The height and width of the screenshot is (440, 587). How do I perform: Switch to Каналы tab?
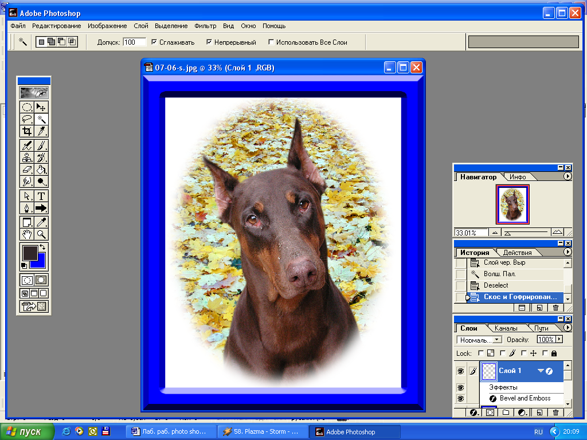coord(506,328)
